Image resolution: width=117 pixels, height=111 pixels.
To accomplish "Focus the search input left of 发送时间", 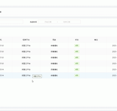I will [x=11, y=22].
